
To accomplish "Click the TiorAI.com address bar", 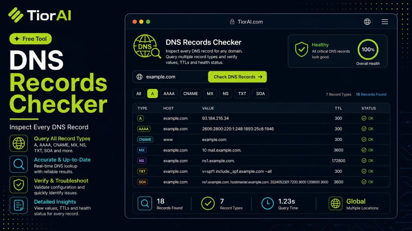I will pyautogui.click(x=247, y=22).
